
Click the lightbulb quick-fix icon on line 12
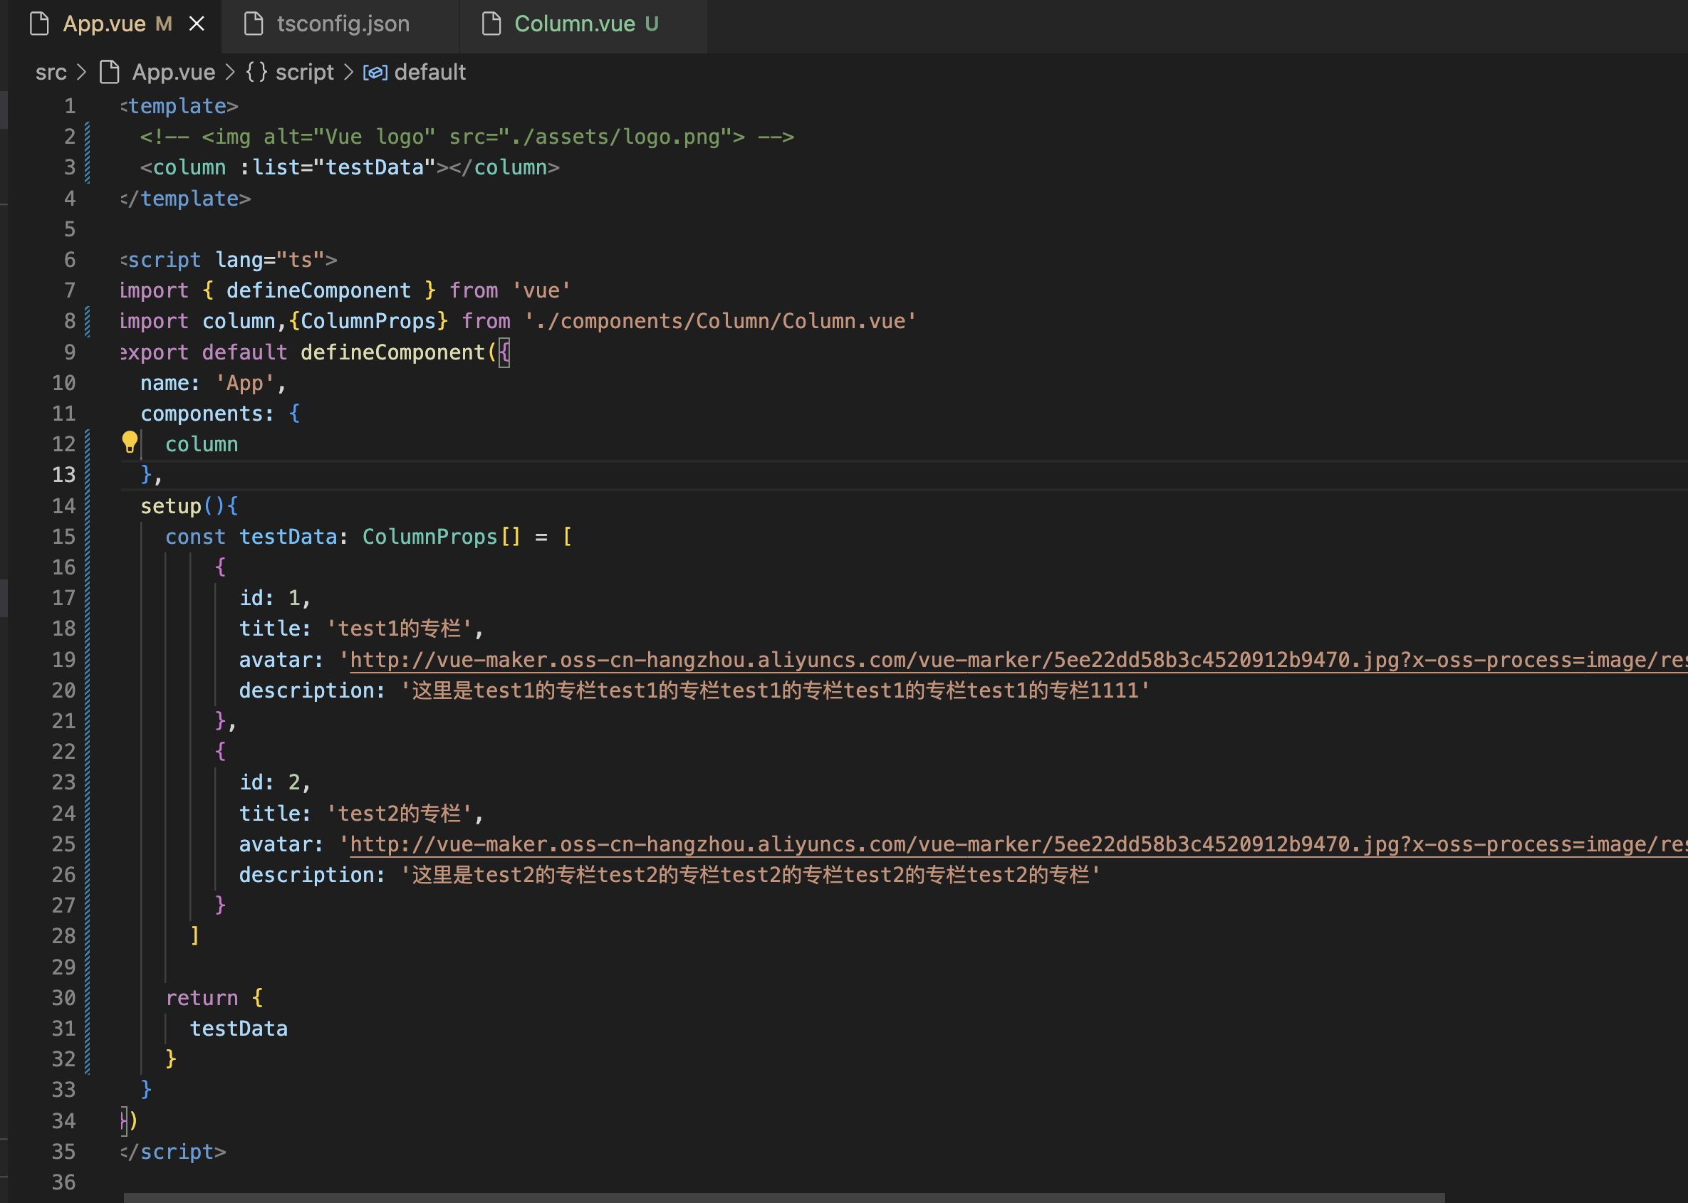tap(130, 442)
